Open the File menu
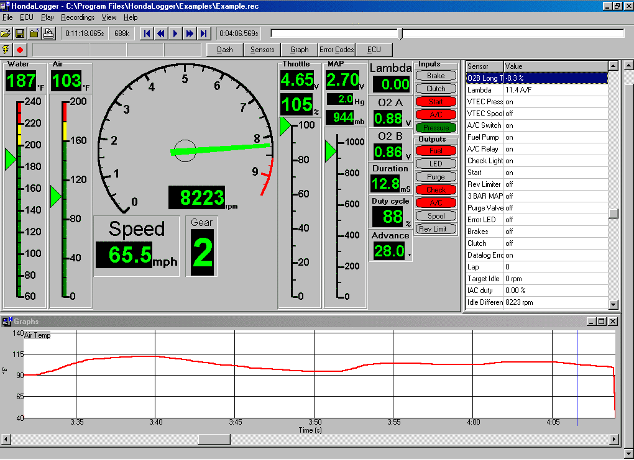This screenshot has height=460, width=634. (7, 17)
